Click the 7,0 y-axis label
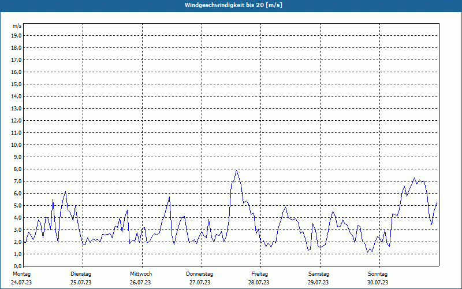Screen dimensions: 462x289 17,181
